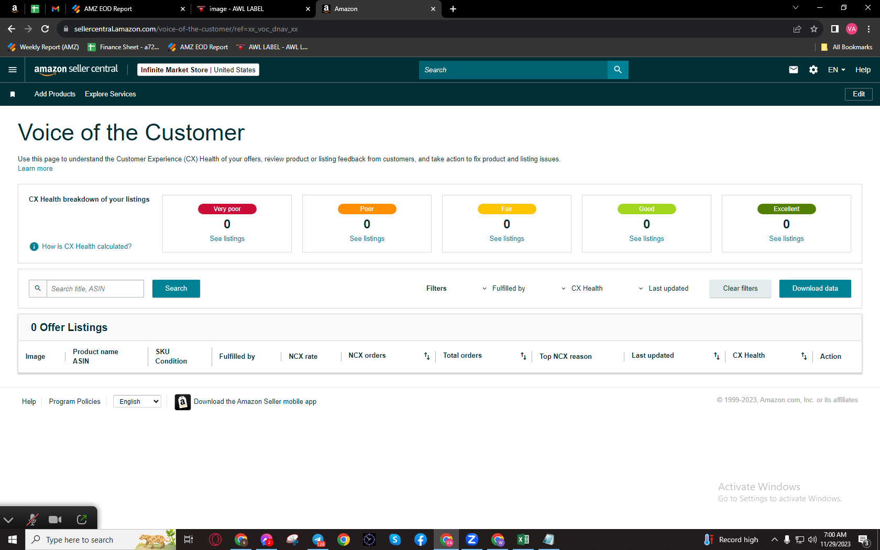Show hidden system tray icons
880x550 pixels.
pyautogui.click(x=775, y=540)
